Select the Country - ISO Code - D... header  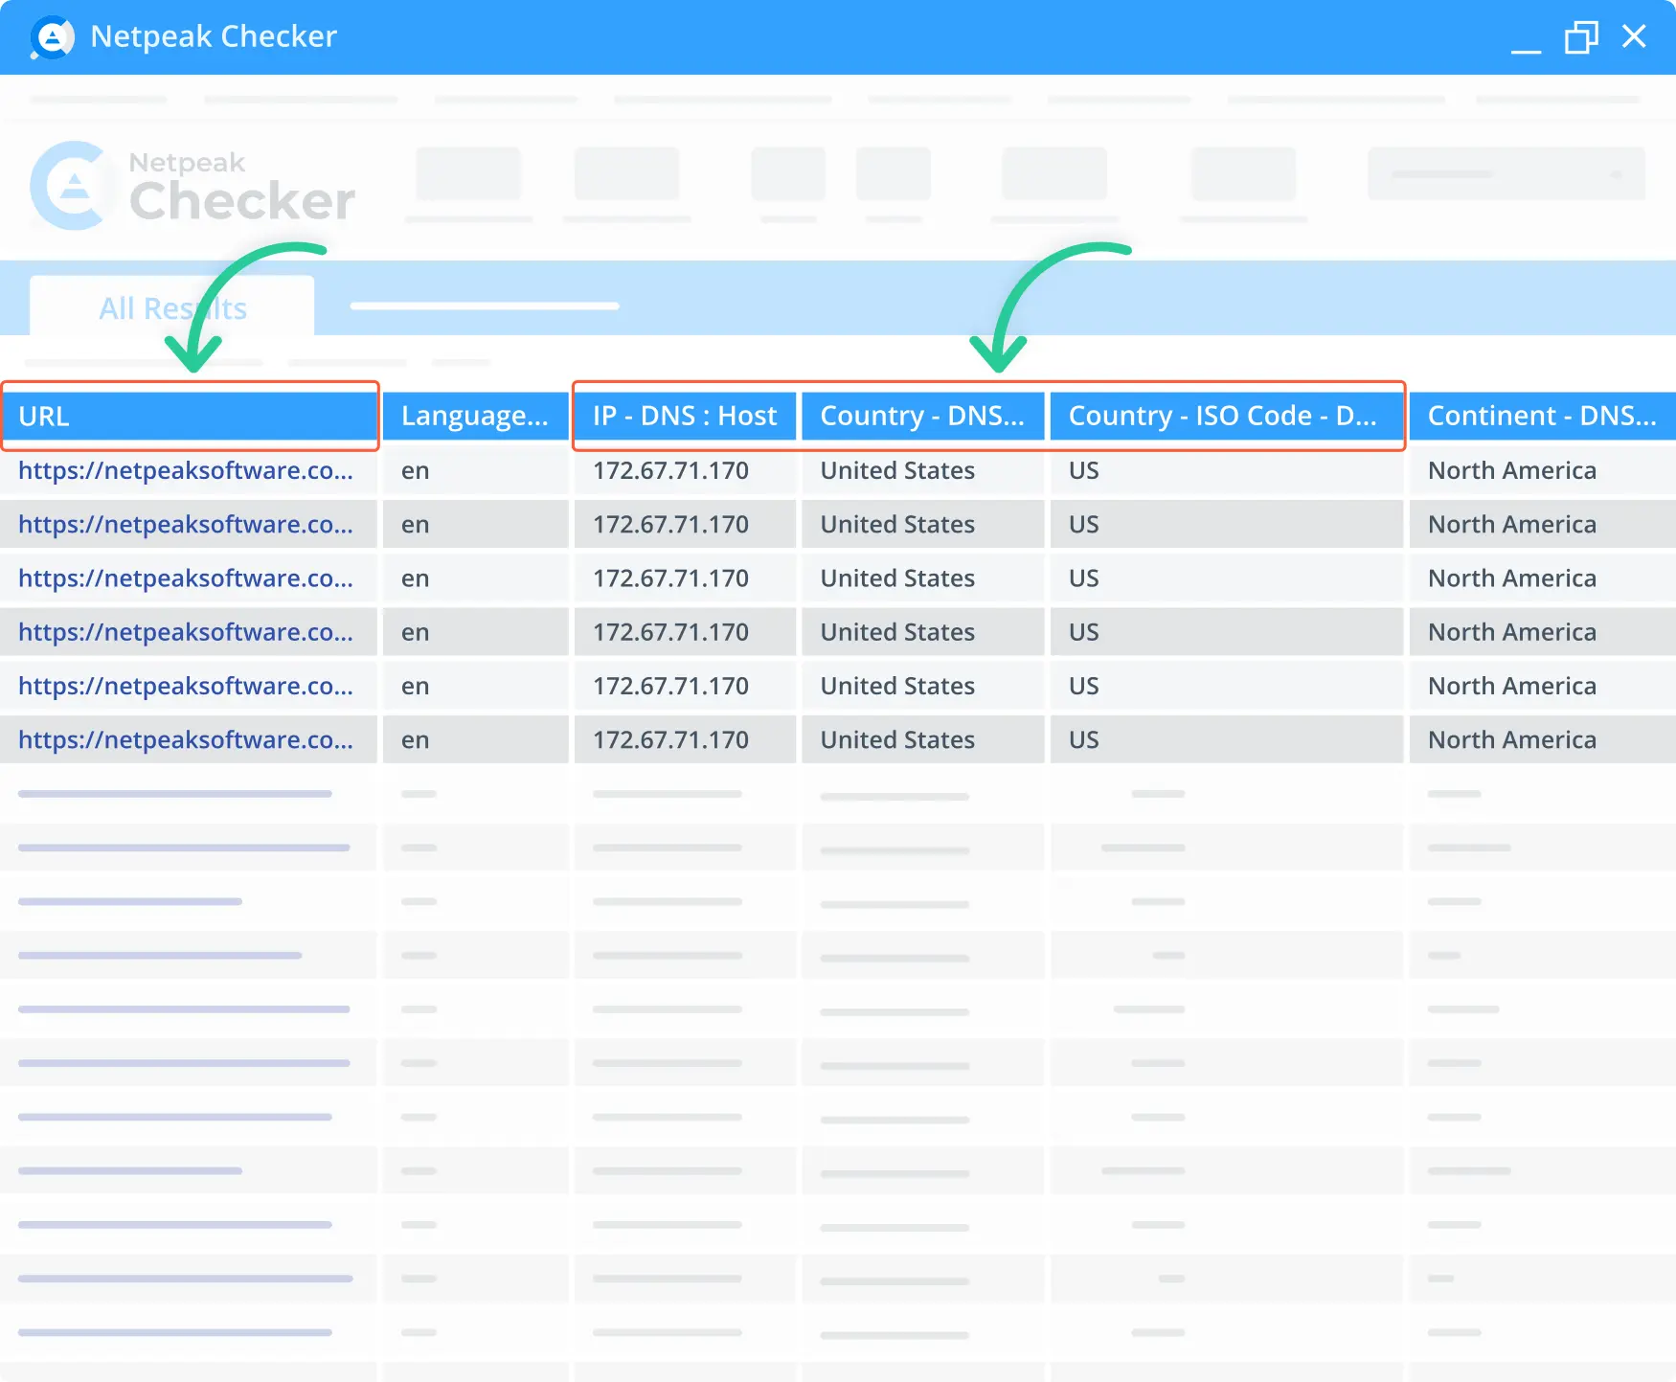[1226, 417]
